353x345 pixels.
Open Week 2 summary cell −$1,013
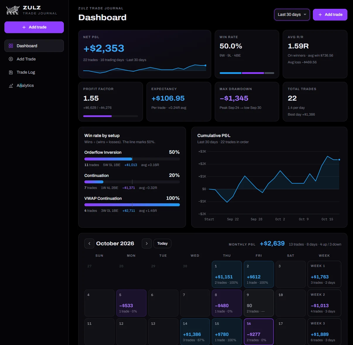pos(324,303)
